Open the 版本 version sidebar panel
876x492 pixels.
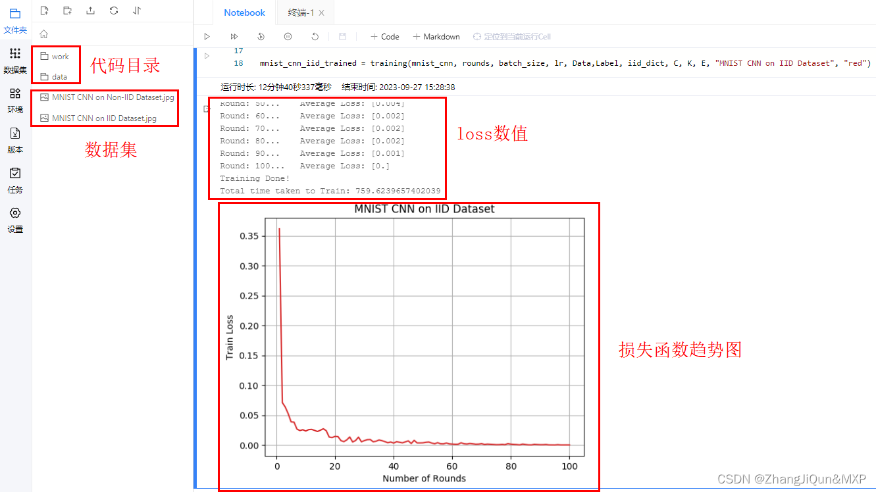point(15,140)
